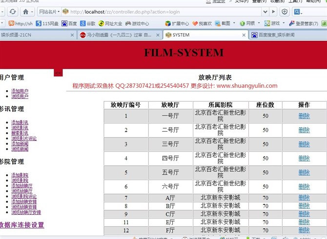This screenshot has height=239, width=327.
Task: Open the http://sh bookmark
Action: 20,23
